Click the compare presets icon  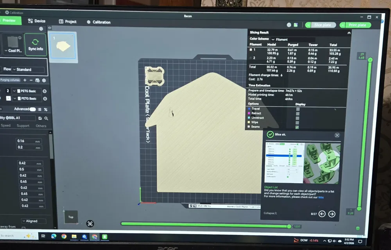pos(46,109)
